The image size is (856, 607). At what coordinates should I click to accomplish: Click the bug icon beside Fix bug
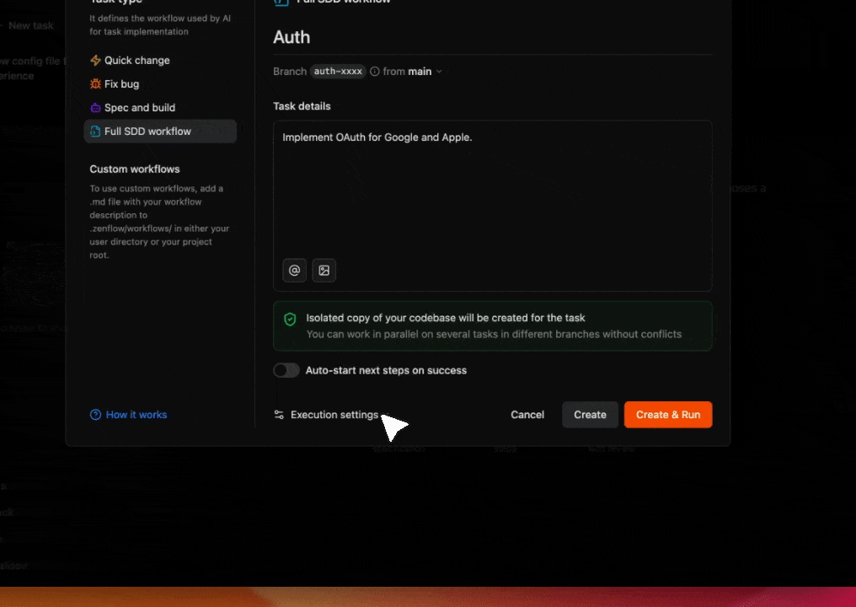pos(95,84)
